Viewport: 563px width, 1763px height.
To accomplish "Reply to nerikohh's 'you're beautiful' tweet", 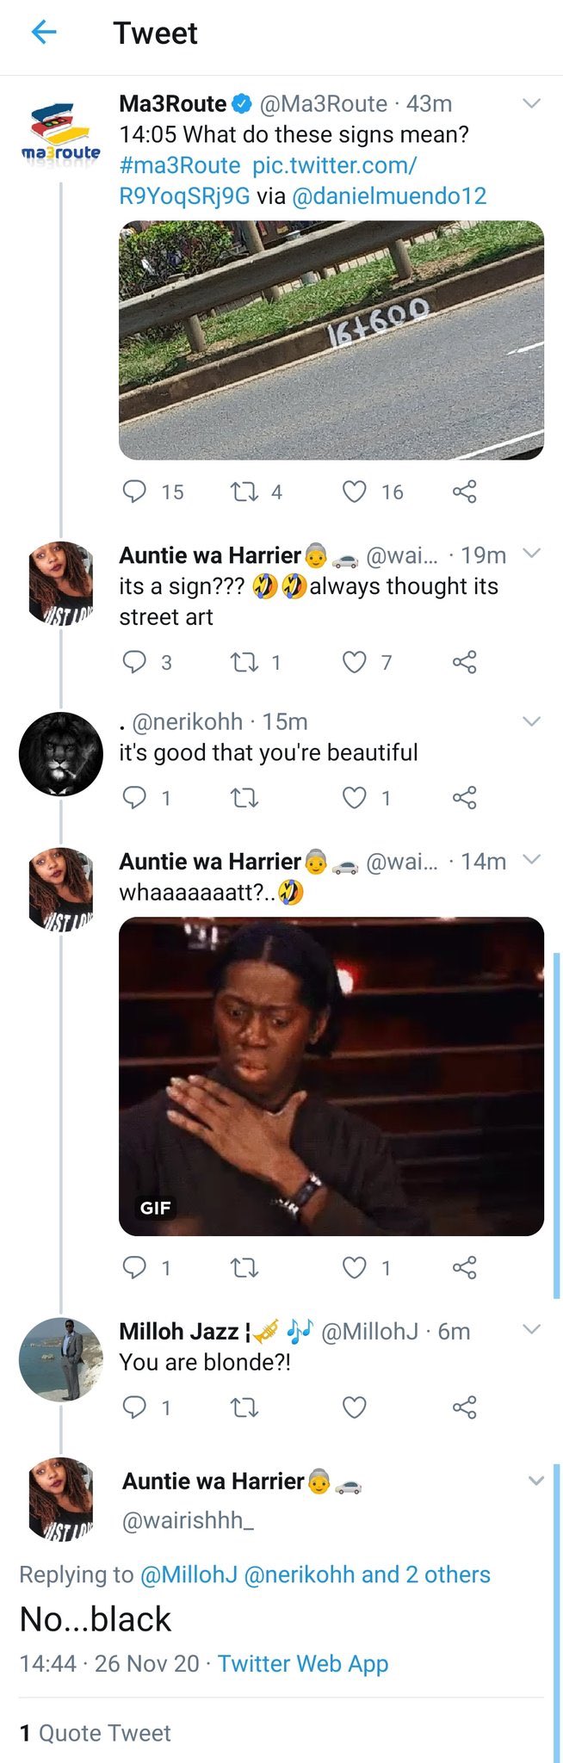I will coord(134,798).
